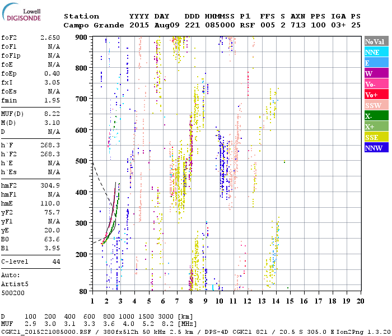Click the Lowell Digisonde logo
392x336 pixels.
pos(21,12)
